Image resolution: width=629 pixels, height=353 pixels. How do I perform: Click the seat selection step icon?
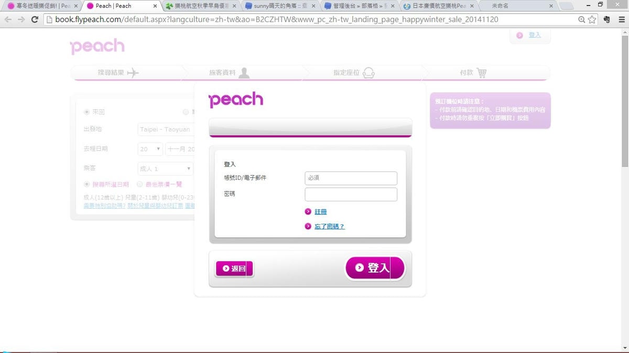(x=368, y=73)
